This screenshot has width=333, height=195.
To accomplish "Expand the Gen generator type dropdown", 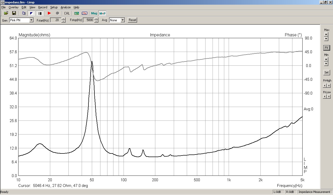I will [x=31, y=20].
